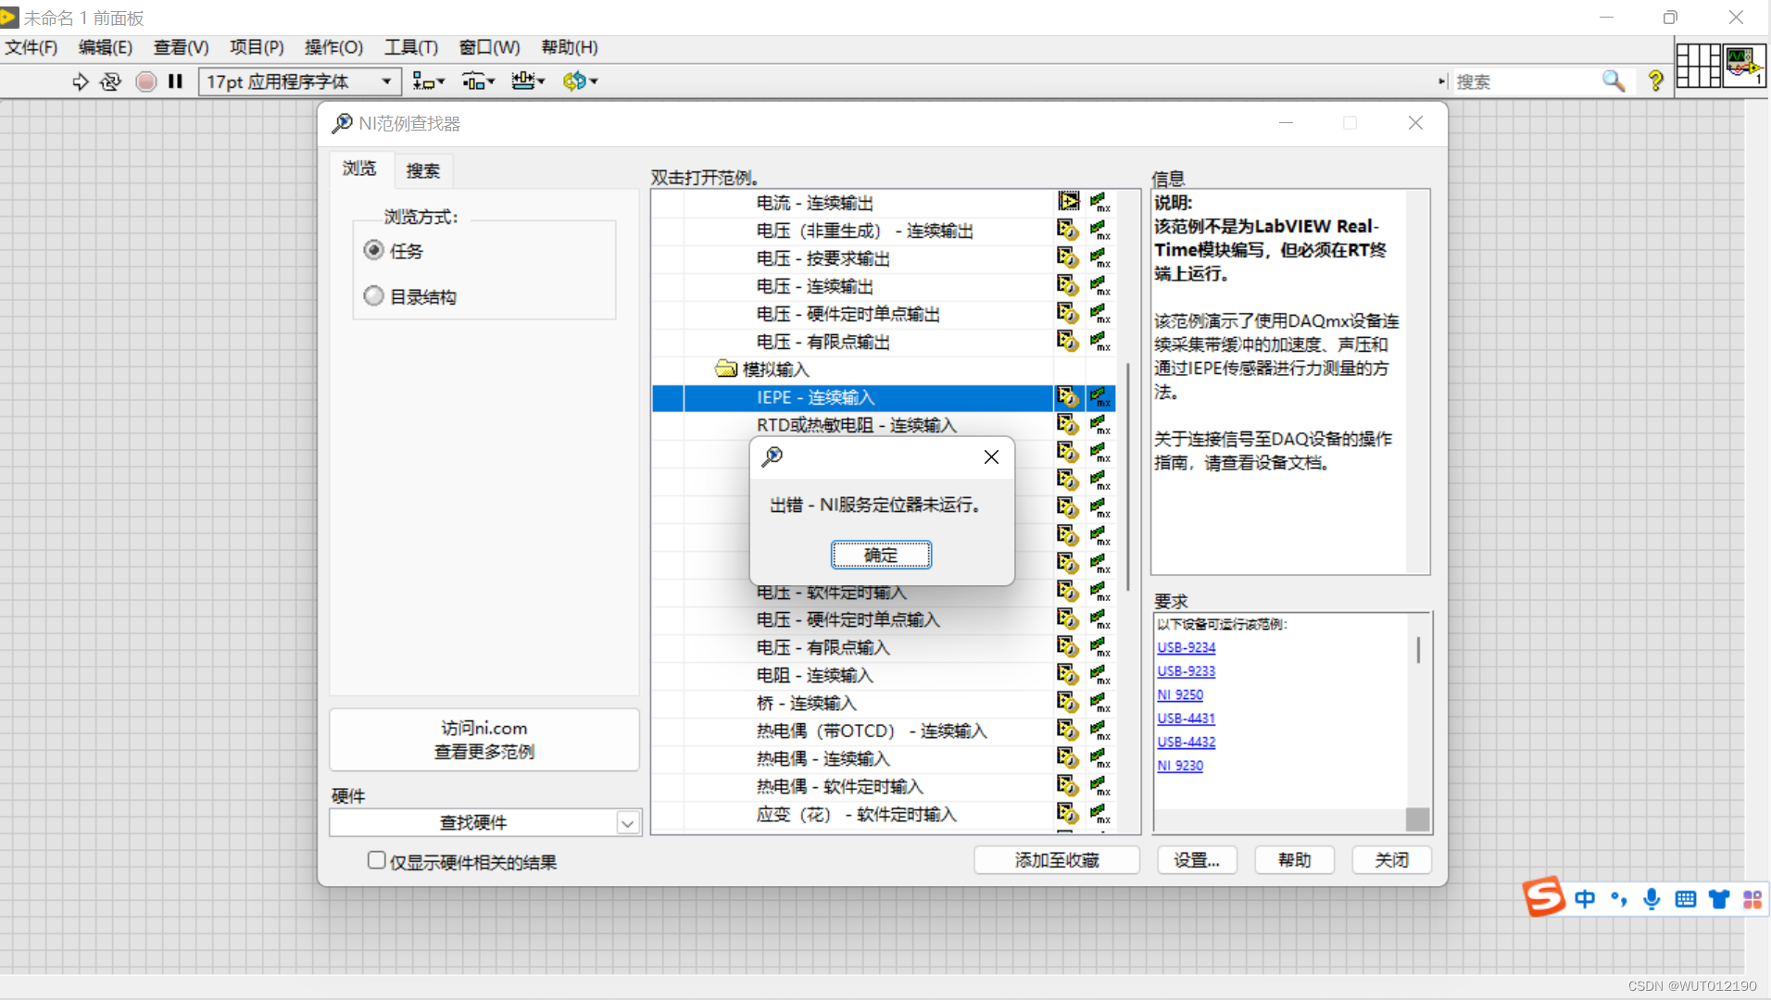Open the 查看(V) menu
Viewport: 1771px width, 1000px height.
pyautogui.click(x=181, y=47)
